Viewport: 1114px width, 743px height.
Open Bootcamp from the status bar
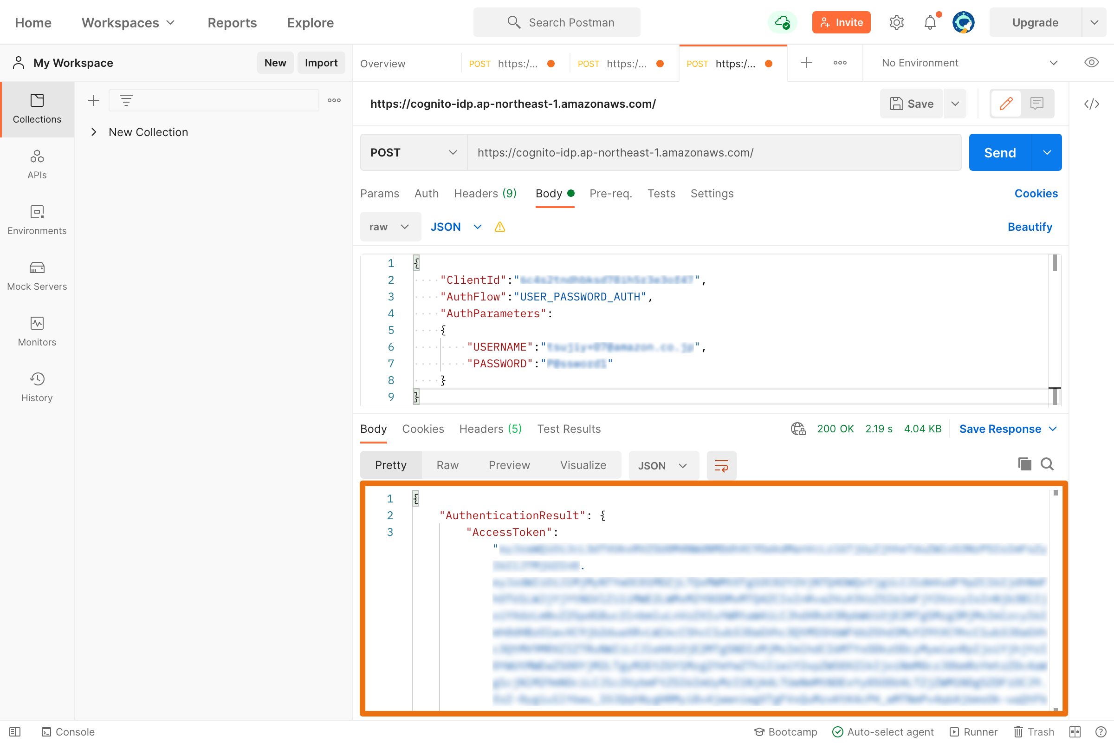pos(785,732)
